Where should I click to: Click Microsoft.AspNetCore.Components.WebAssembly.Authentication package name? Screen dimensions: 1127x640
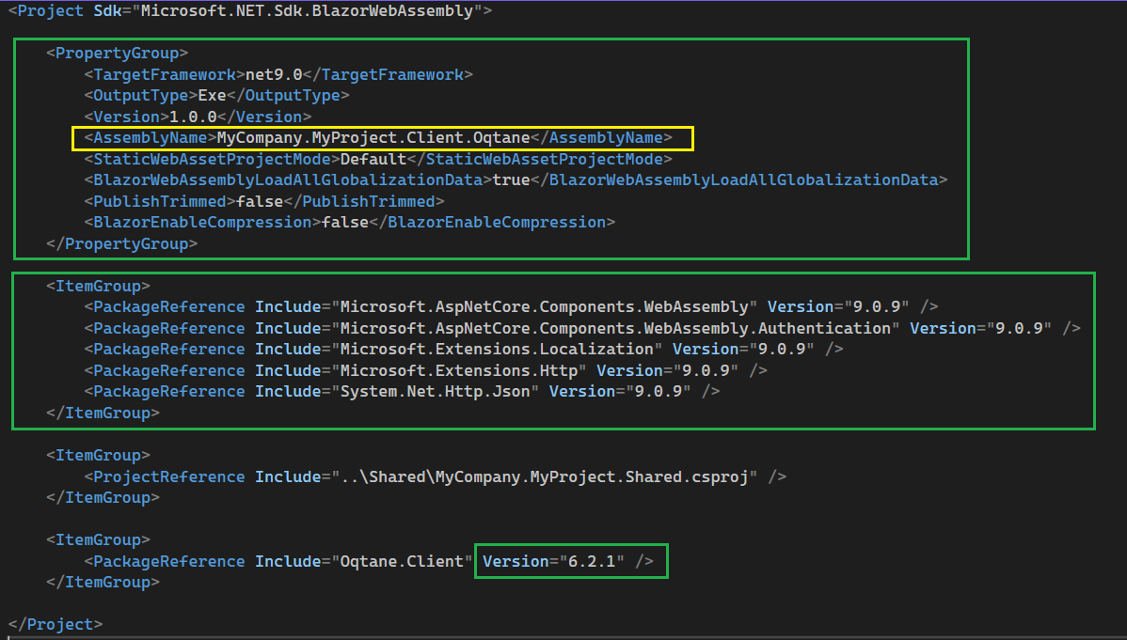[x=614, y=328]
